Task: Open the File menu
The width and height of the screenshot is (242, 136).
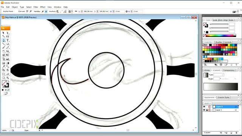Action: pos(2,7)
